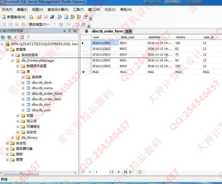The width and height of the screenshot is (222, 184).
Task: Expand the Database Diagrams (数据库关系图) folder
Action: click(x=18, y=66)
